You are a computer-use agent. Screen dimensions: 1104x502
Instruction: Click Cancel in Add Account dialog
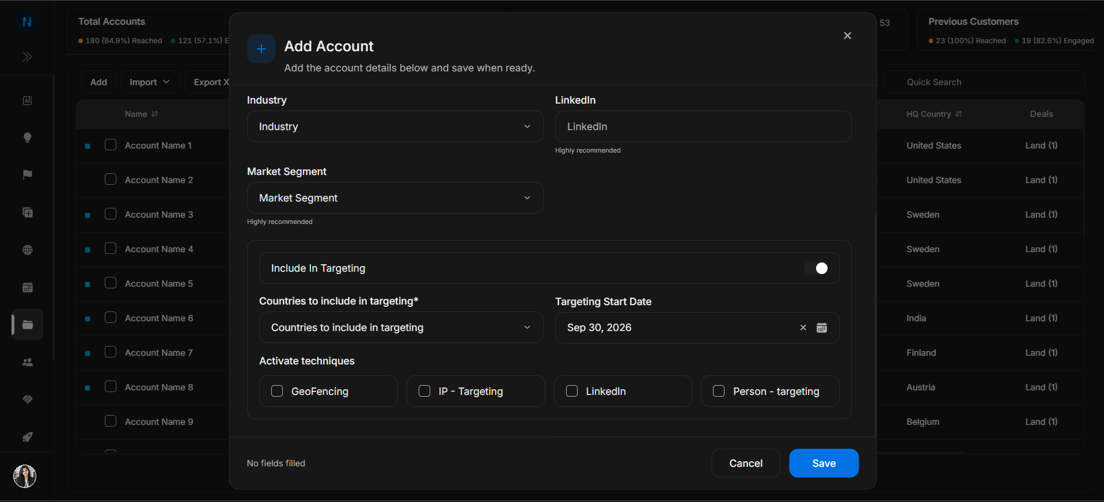click(x=746, y=463)
